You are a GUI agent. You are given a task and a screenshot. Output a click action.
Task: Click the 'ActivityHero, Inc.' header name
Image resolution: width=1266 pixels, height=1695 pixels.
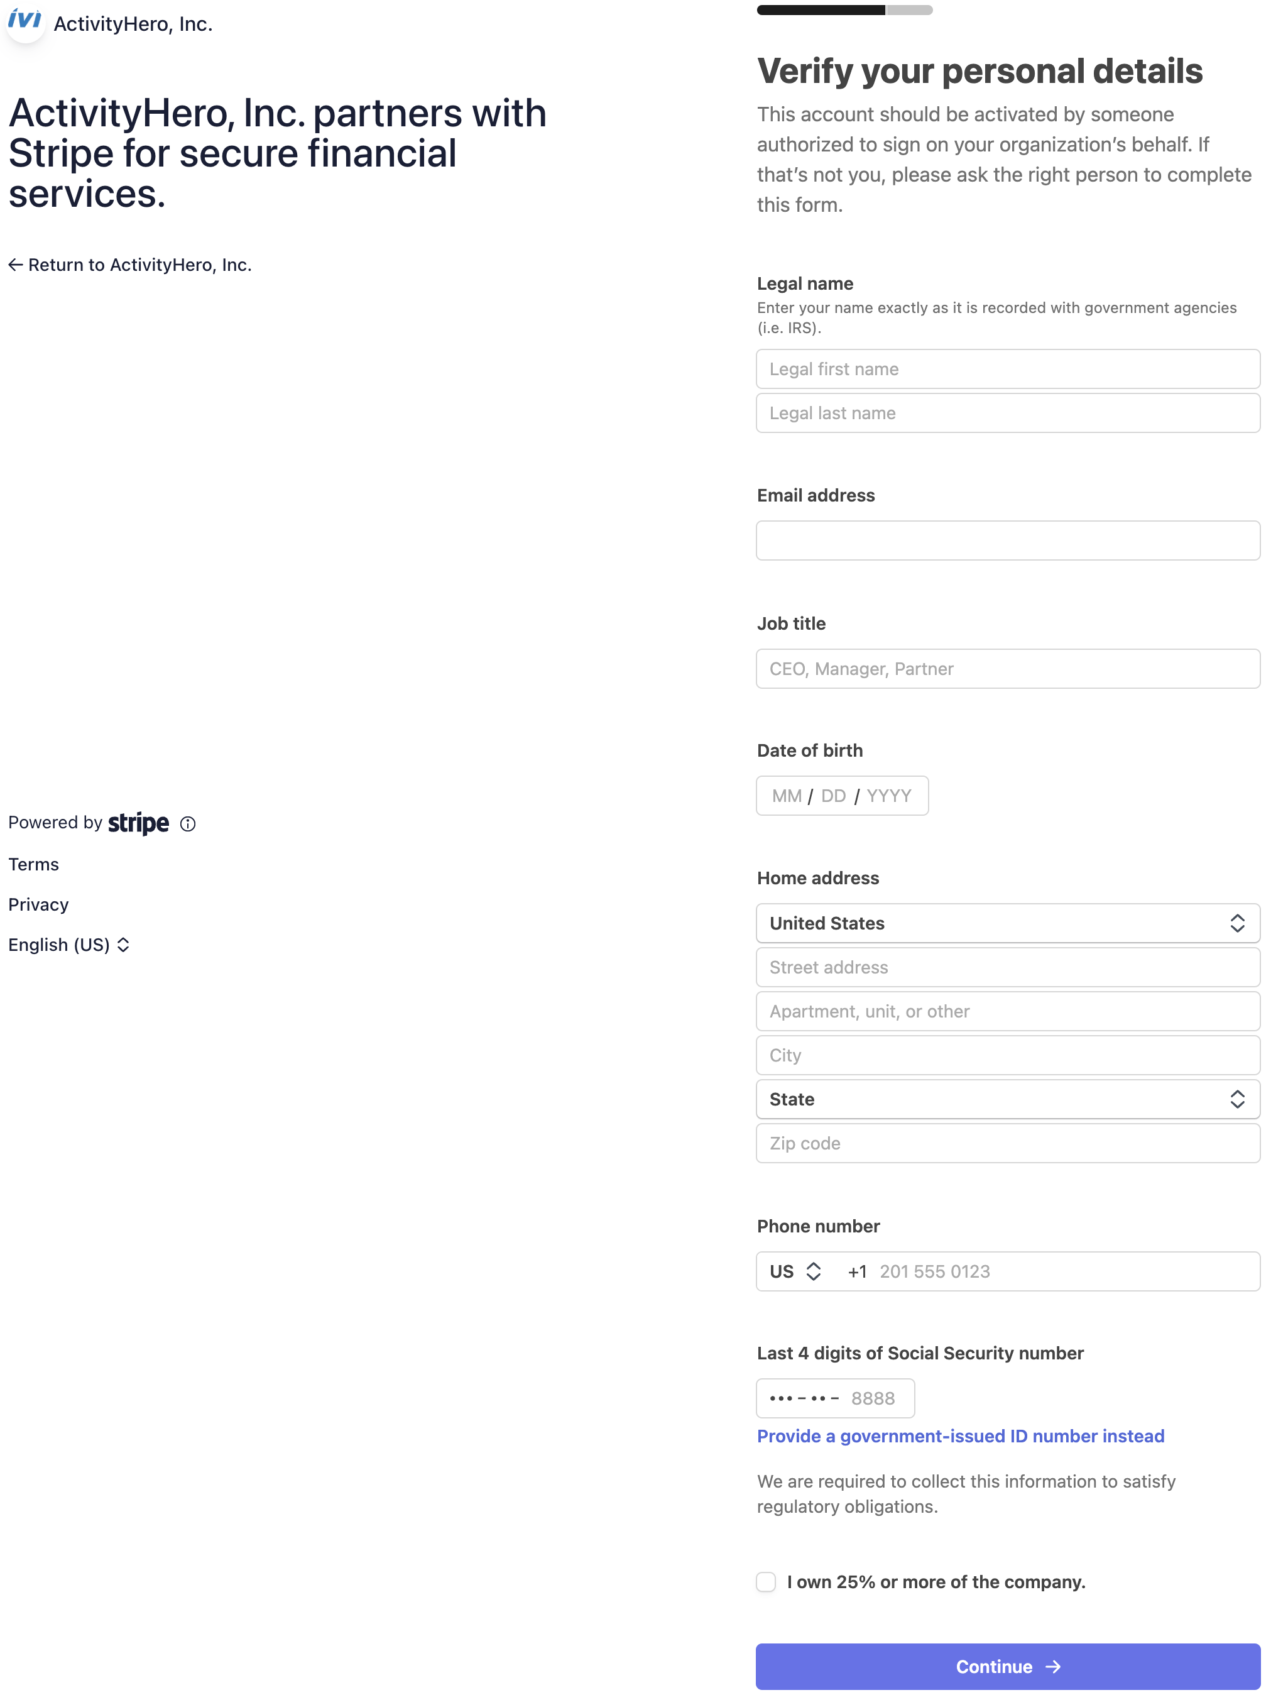click(133, 24)
